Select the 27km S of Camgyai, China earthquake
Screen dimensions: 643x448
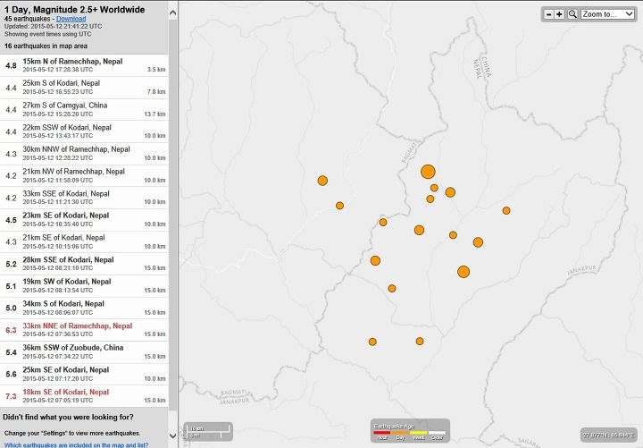point(84,110)
